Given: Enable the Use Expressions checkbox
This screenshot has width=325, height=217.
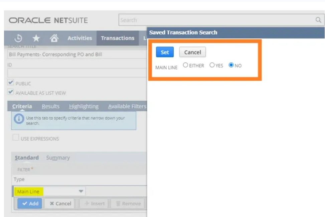Looking at the screenshot, I should [x=16, y=137].
